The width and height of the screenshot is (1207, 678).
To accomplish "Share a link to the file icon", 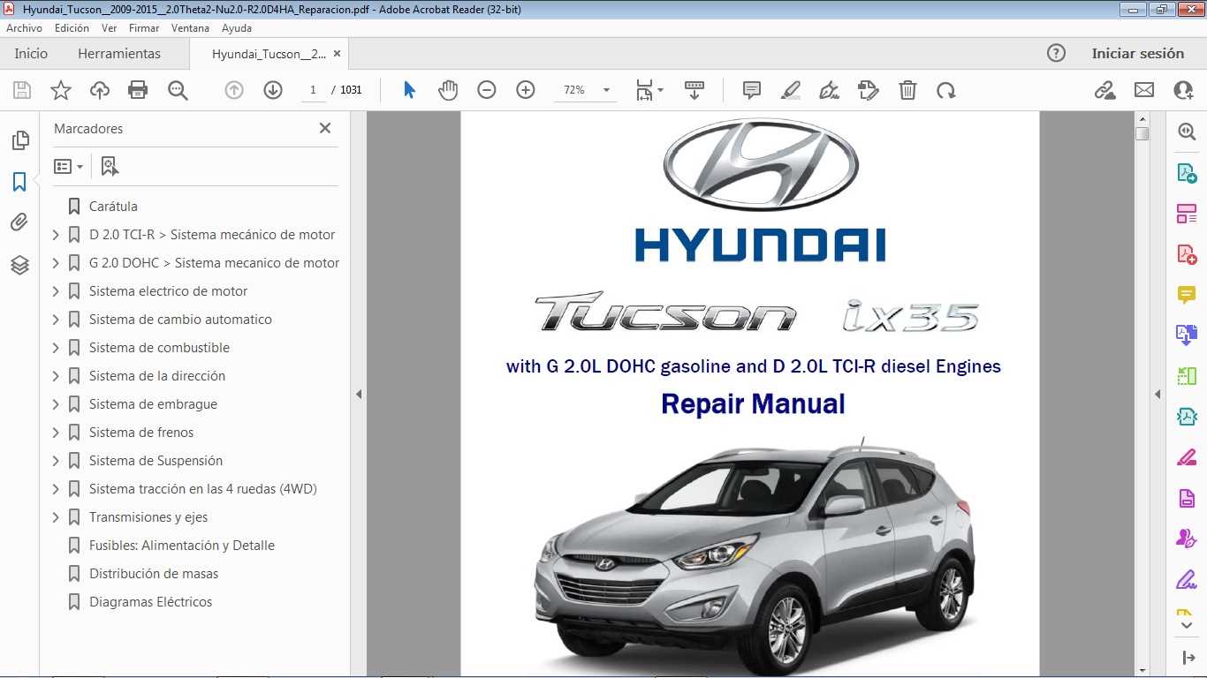I will point(1105,90).
